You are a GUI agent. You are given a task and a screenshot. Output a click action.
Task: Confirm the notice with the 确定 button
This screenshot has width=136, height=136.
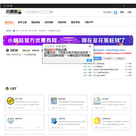click(89, 60)
